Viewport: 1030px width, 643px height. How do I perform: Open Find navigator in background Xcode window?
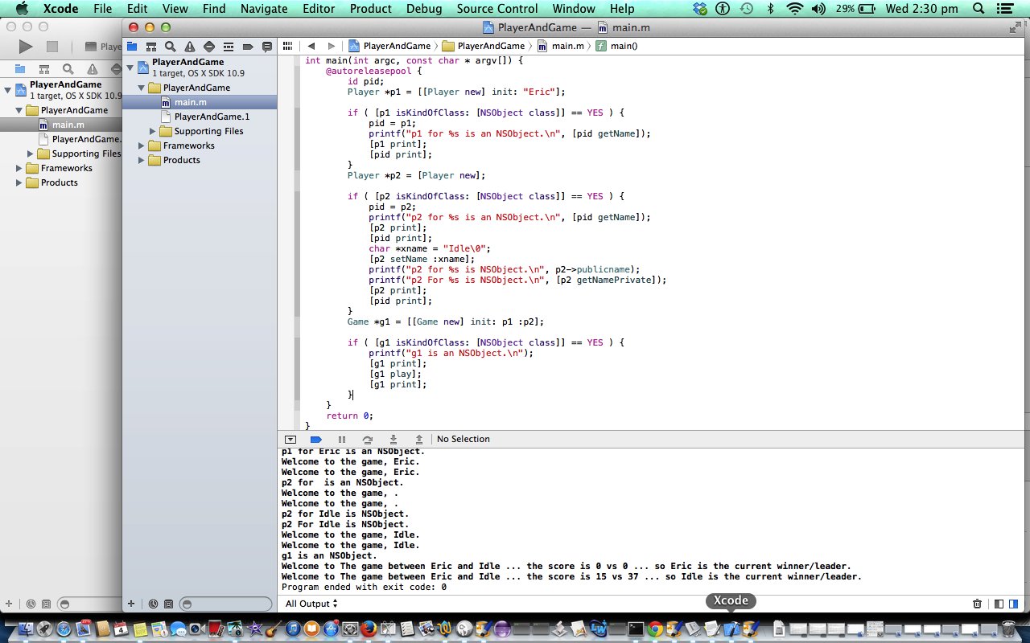click(x=68, y=69)
